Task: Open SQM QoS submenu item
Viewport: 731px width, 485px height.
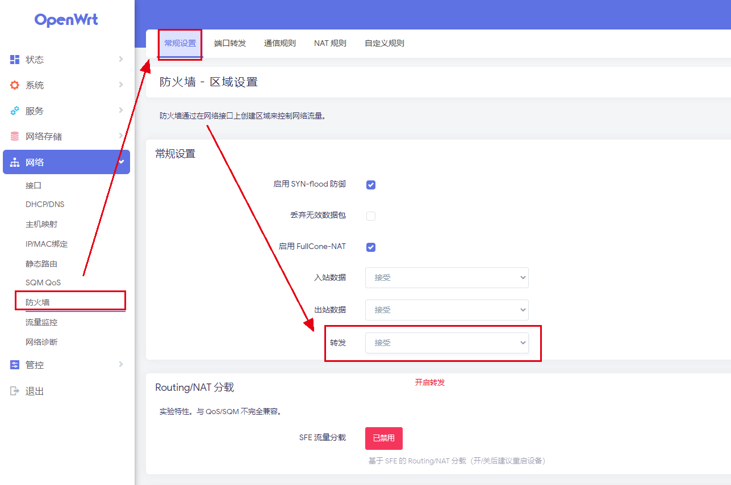Action: 43,282
